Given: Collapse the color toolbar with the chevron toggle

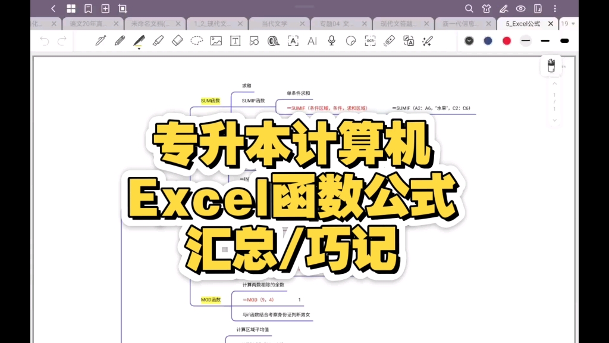Looking at the screenshot, I should (469, 40).
